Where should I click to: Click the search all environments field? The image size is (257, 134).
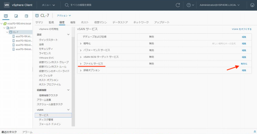coord(81,5)
